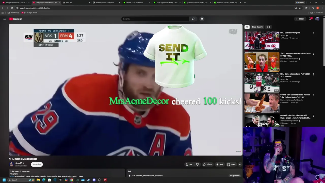This screenshot has height=183, width=325.
Task: Subscribe to Jens95 channel
Action: [x=37, y=164]
